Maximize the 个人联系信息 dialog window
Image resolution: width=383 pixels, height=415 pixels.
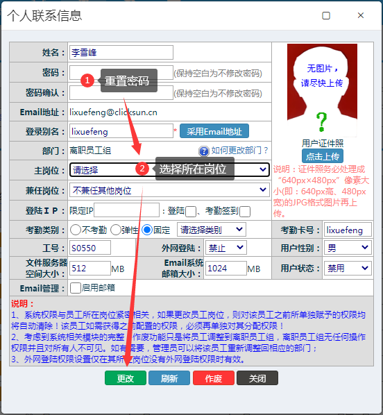[326, 16]
